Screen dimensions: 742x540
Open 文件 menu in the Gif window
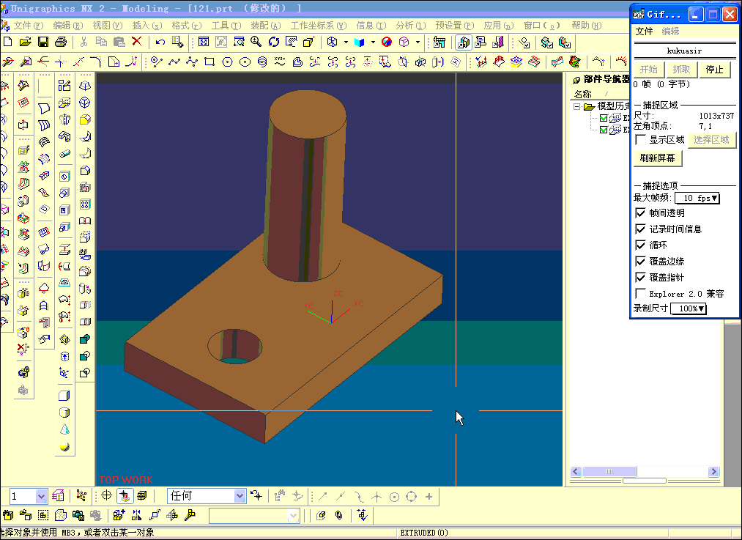click(x=644, y=32)
